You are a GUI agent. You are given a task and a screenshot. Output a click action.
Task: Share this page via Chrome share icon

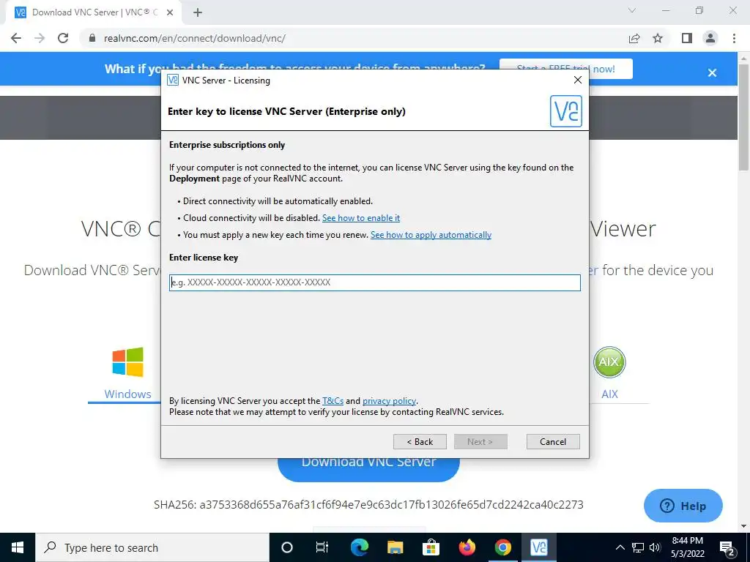pyautogui.click(x=634, y=38)
